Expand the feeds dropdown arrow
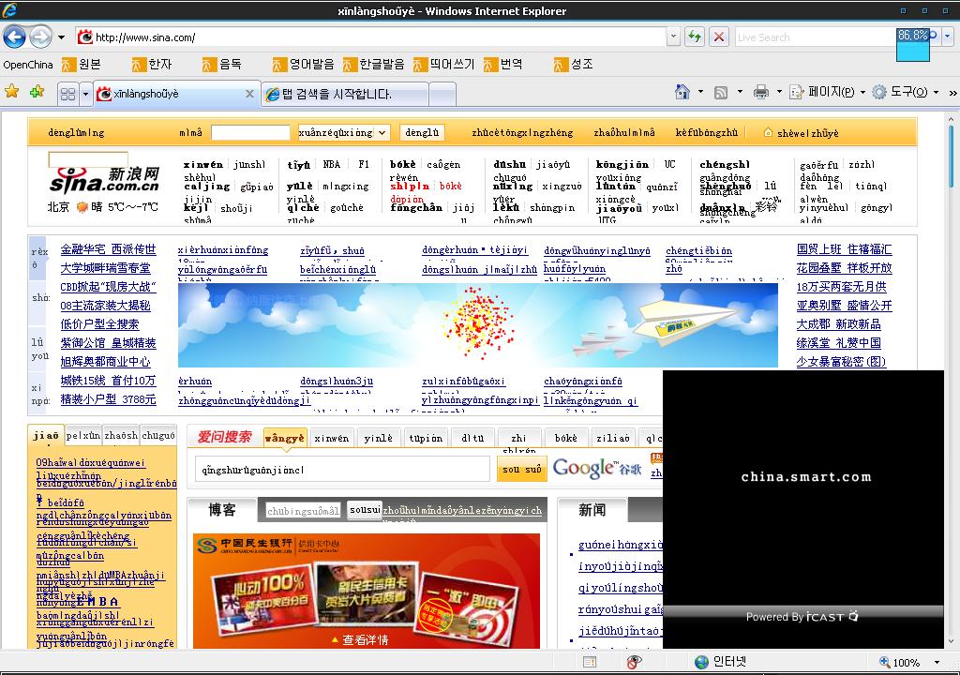 (740, 92)
